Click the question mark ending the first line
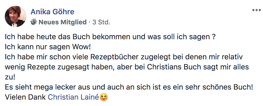Viewport: 263px width, 106px height. pyautogui.click(x=214, y=37)
